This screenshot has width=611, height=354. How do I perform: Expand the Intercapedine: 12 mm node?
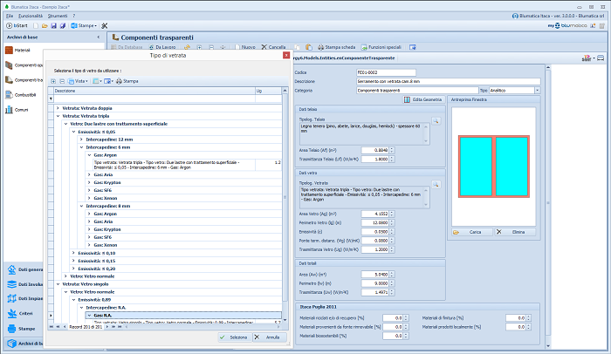(81, 140)
